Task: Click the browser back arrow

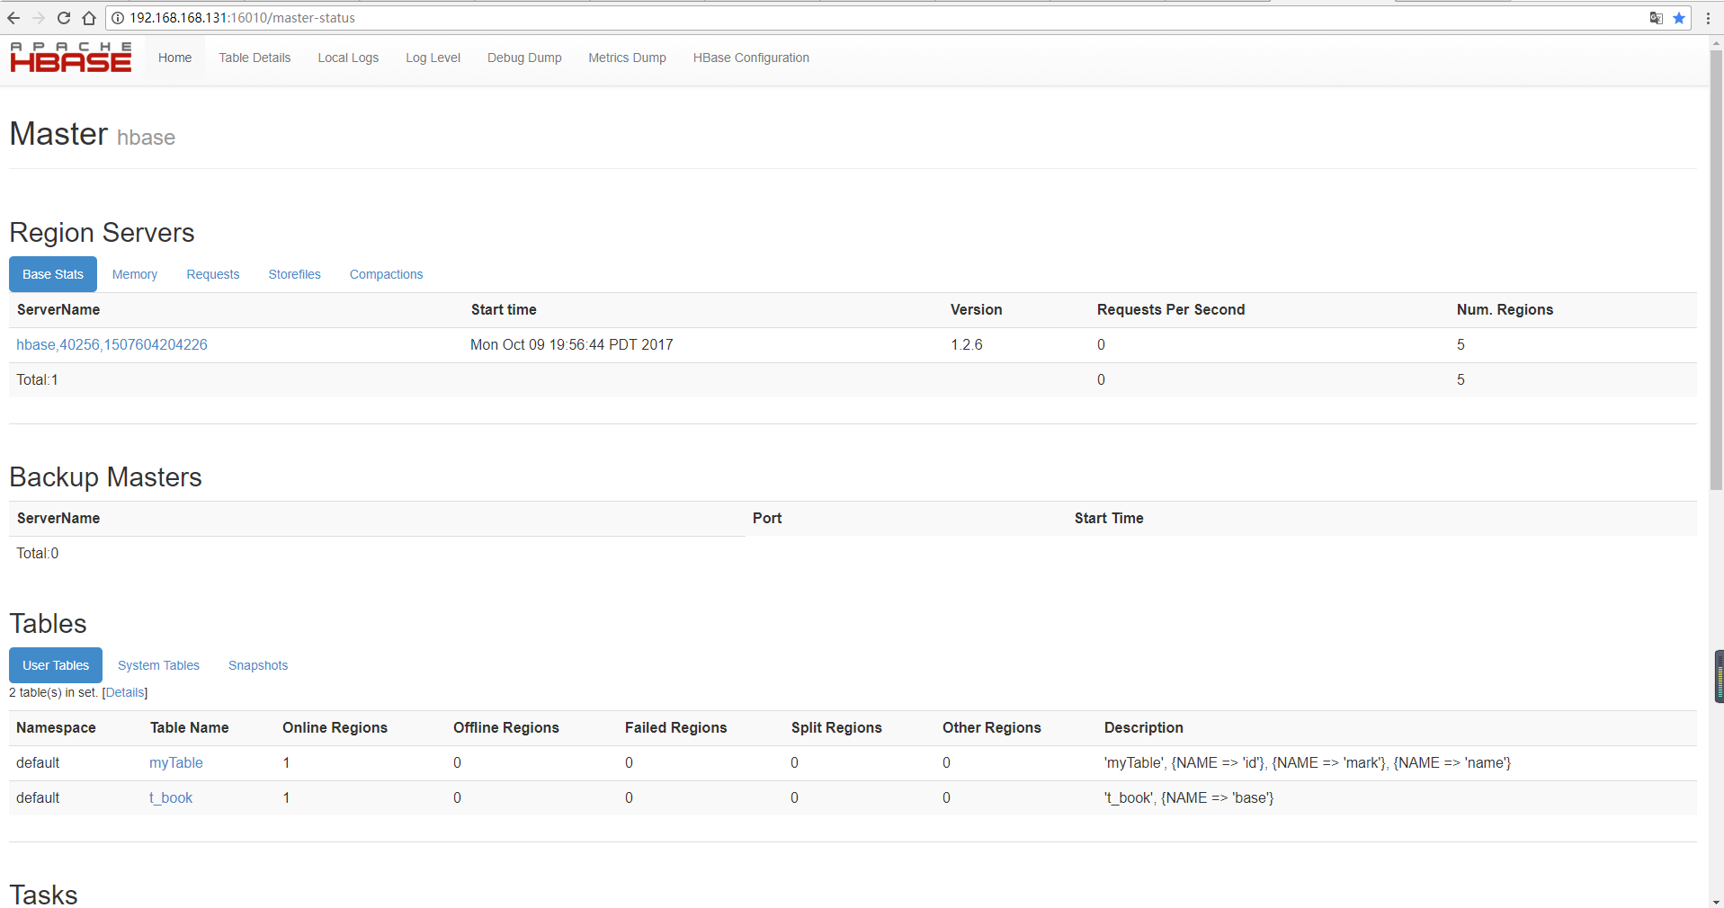Action: 13,18
